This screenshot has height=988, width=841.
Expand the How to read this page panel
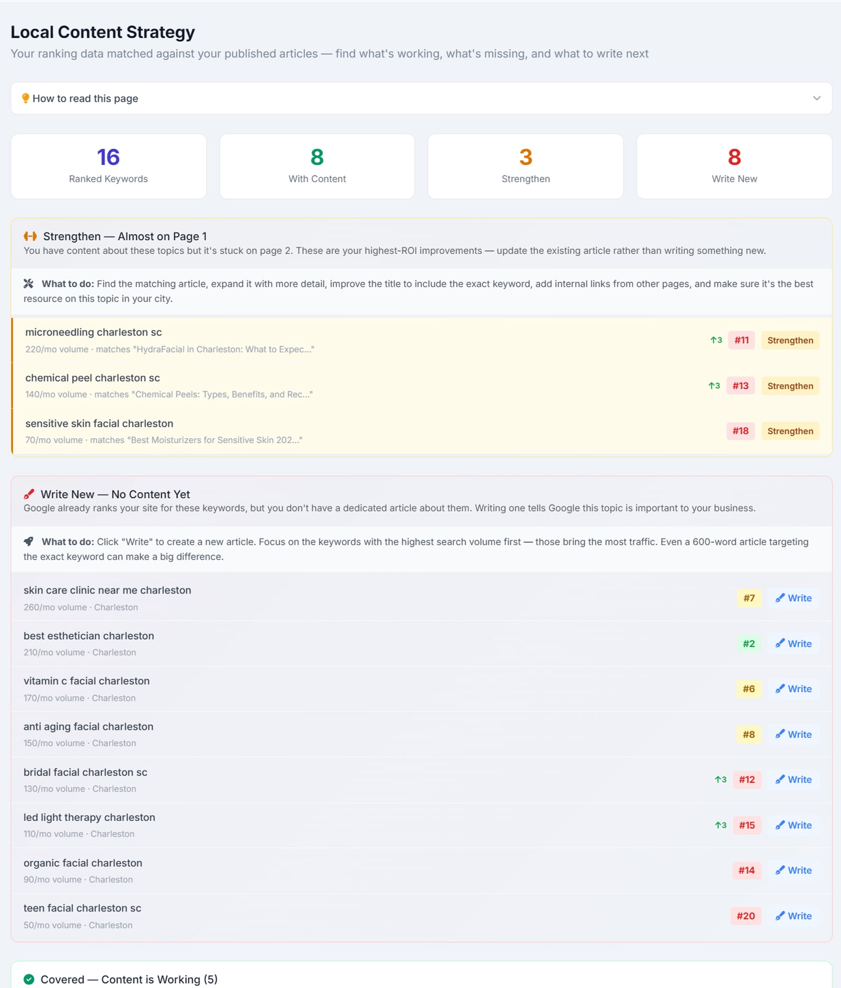(421, 98)
